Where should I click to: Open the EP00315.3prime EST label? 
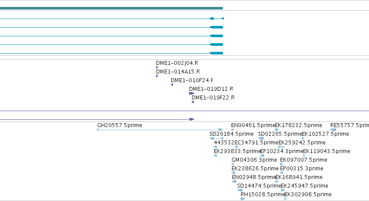(302, 169)
